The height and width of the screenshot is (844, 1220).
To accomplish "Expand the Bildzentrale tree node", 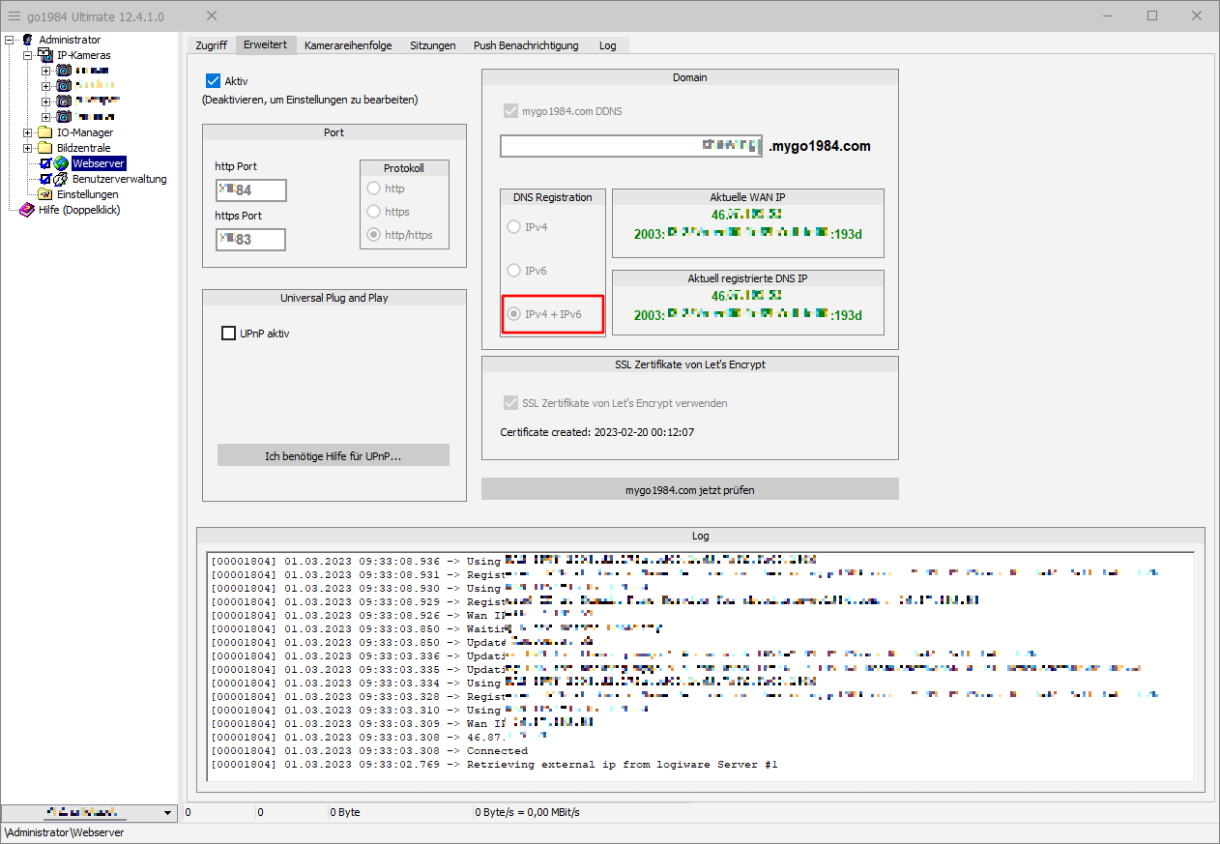I will (x=29, y=148).
